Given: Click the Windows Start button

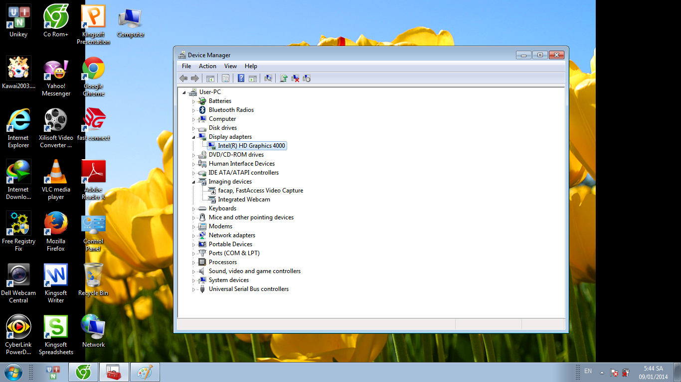Looking at the screenshot, I should pyautogui.click(x=13, y=372).
